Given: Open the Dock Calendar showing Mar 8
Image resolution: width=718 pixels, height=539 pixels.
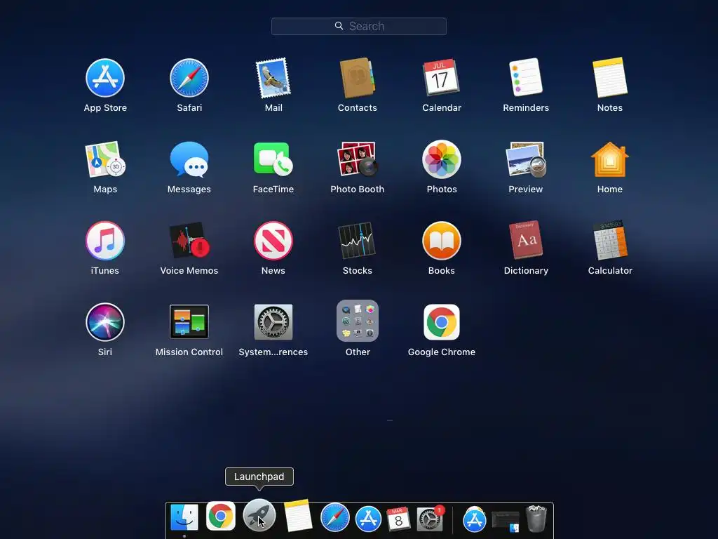Looking at the screenshot, I should (398, 519).
